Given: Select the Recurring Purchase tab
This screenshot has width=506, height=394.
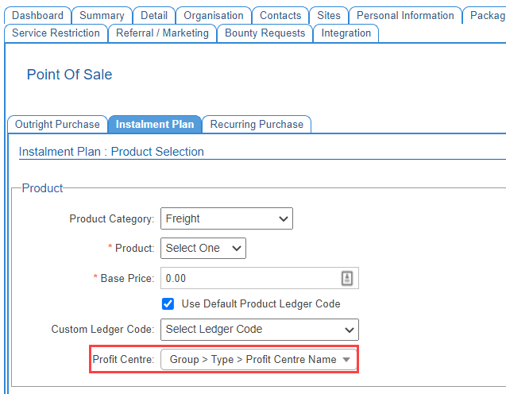Looking at the screenshot, I should coord(257,125).
